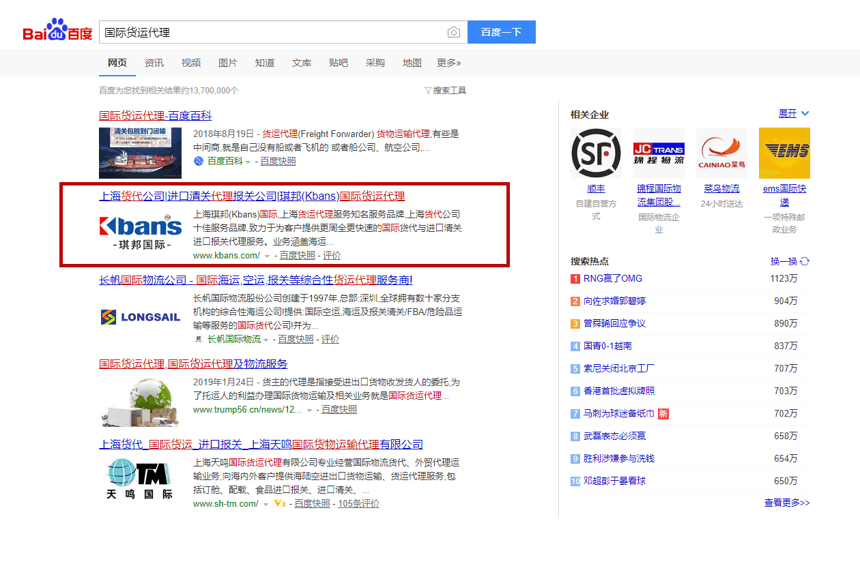Switch to the 视频 tab

191,63
